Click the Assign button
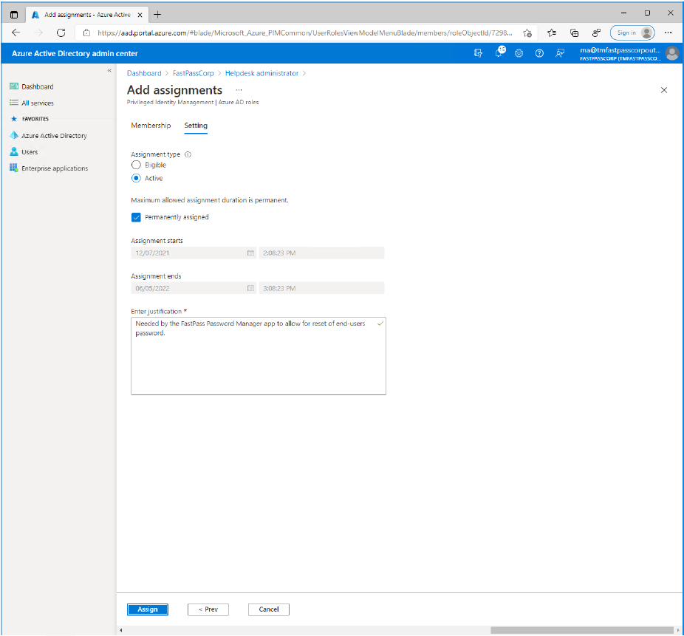The height and width of the screenshot is (636, 684). point(148,609)
